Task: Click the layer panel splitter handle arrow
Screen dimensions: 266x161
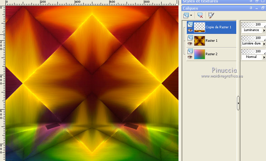Action: 238,103
